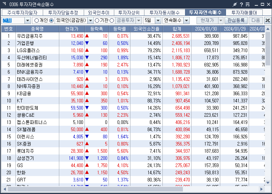Switch to 투자자매물대 tab

244,13
